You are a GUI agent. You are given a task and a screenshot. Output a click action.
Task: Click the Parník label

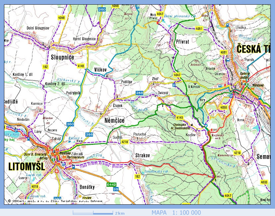tap(249, 60)
